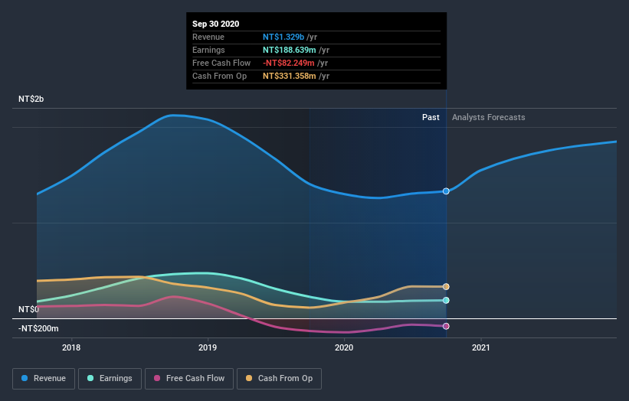The image size is (629, 401).
Task: Click the NT$0 y-axis label
Action: pyautogui.click(x=29, y=309)
